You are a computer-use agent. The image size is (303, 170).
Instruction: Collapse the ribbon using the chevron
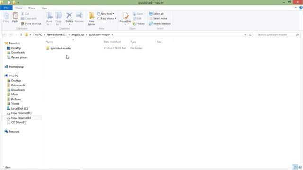[296, 8]
